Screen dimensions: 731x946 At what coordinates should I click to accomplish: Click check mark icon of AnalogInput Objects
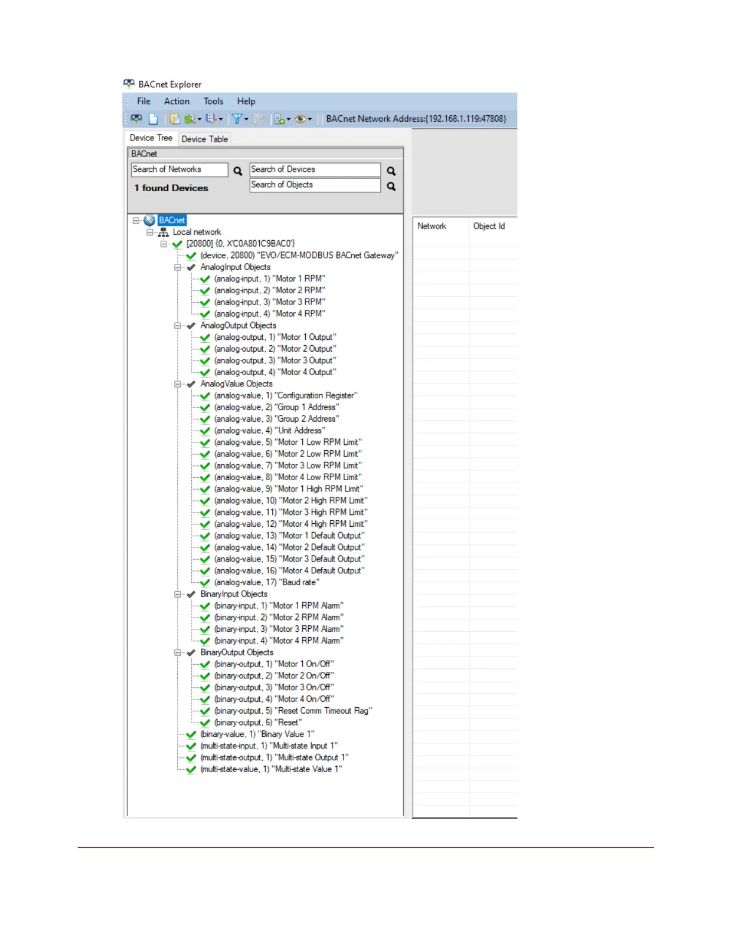(191, 268)
